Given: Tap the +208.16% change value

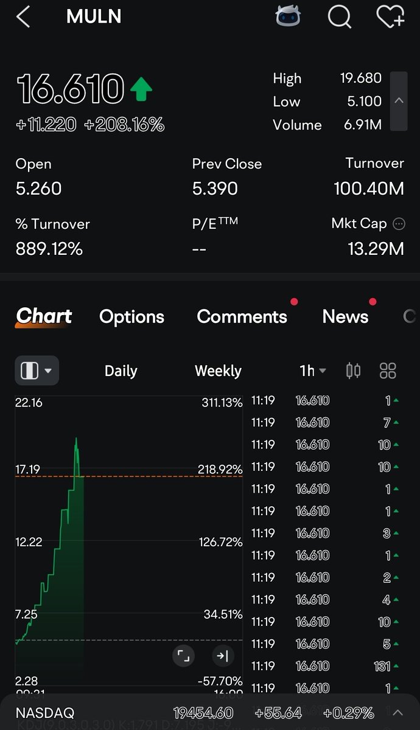Looking at the screenshot, I should point(124,125).
